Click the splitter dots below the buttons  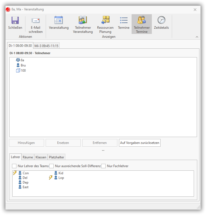pyautogui.click(x=103, y=150)
